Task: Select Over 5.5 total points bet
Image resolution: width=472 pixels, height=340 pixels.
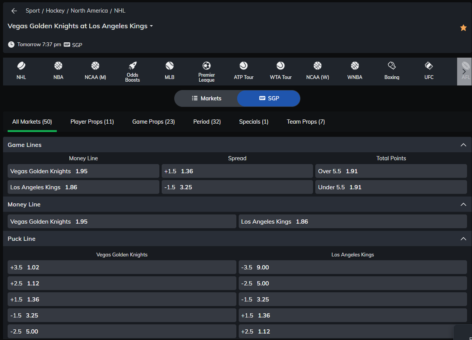Action: (391, 171)
